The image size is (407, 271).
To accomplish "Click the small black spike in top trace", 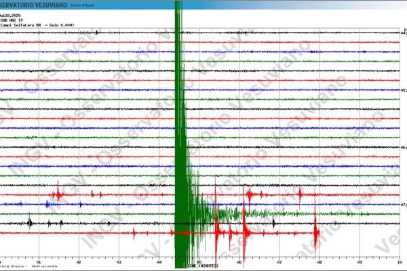I will 97,32.
